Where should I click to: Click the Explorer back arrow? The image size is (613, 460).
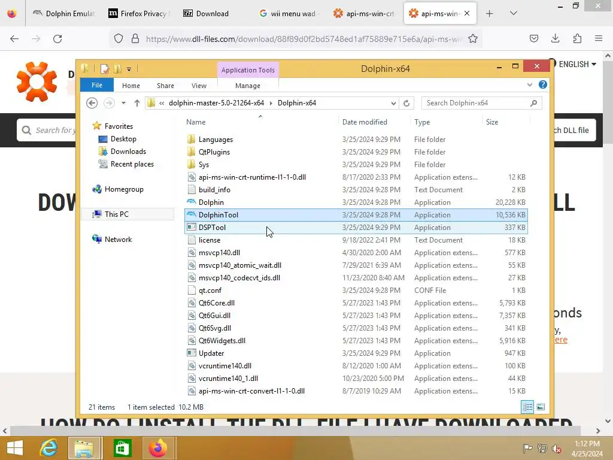pyautogui.click(x=92, y=103)
